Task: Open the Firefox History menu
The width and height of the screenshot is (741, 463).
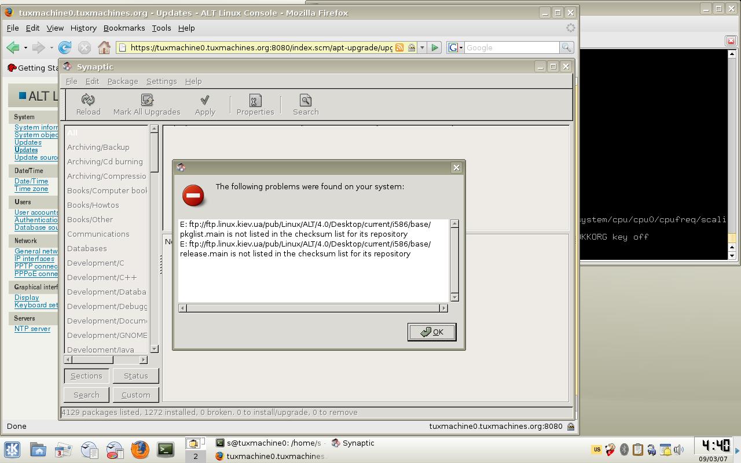Action: [83, 28]
